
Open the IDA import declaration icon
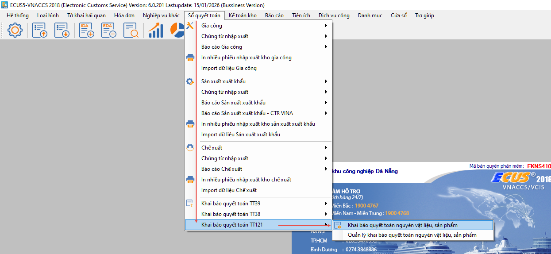pyautogui.click(x=87, y=30)
